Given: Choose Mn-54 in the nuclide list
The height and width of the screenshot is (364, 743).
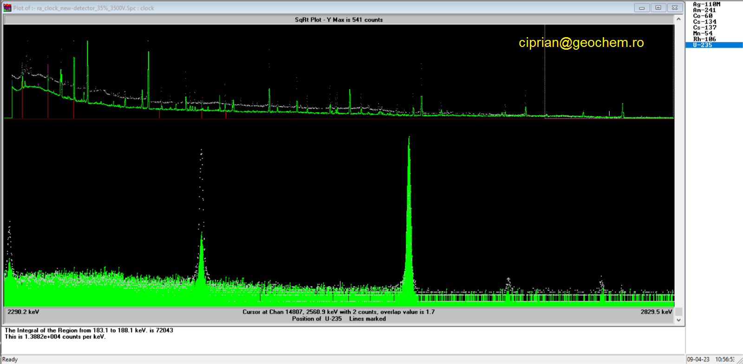Looking at the screenshot, I should (x=703, y=33).
